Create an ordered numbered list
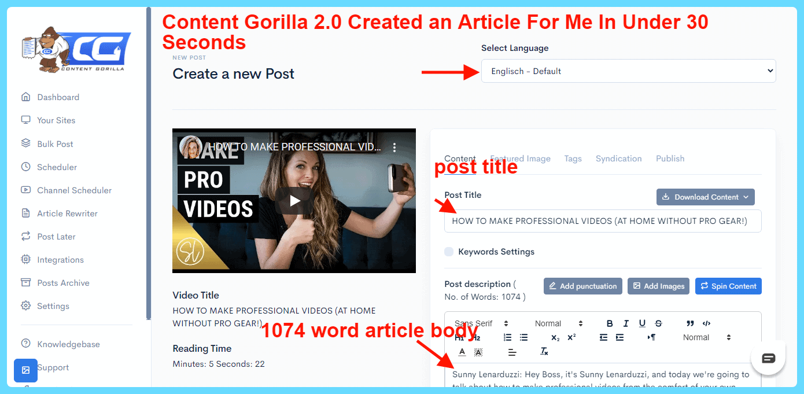This screenshot has height=394, width=804. coord(507,337)
